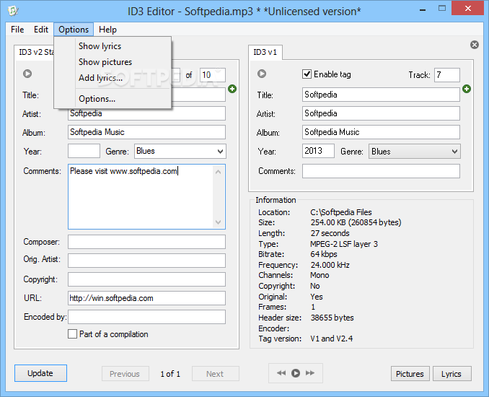489x397 pixels.
Task: Click the rewind playback button
Action: point(281,373)
